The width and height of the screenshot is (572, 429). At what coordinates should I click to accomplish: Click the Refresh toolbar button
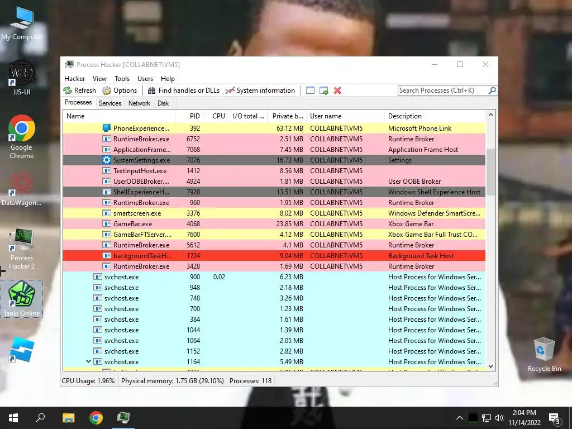79,90
